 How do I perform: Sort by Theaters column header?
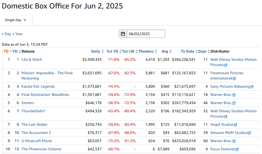coord(148,51)
